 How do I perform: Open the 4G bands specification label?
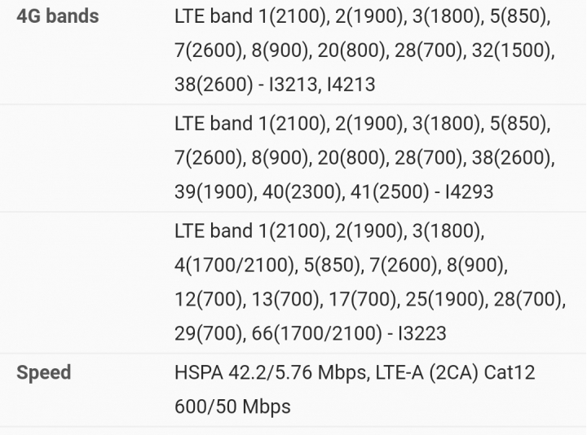pyautogui.click(x=58, y=16)
